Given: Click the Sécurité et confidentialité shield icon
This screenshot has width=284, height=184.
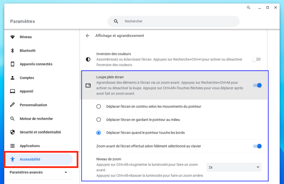Looking at the screenshot, I should tap(13, 132).
